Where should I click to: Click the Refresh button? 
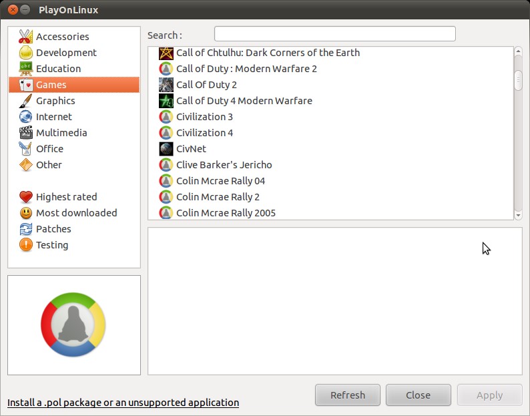click(348, 395)
